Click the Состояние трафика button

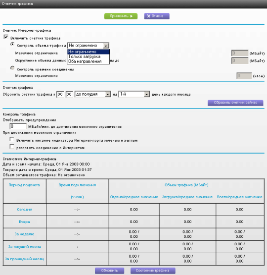153,271
